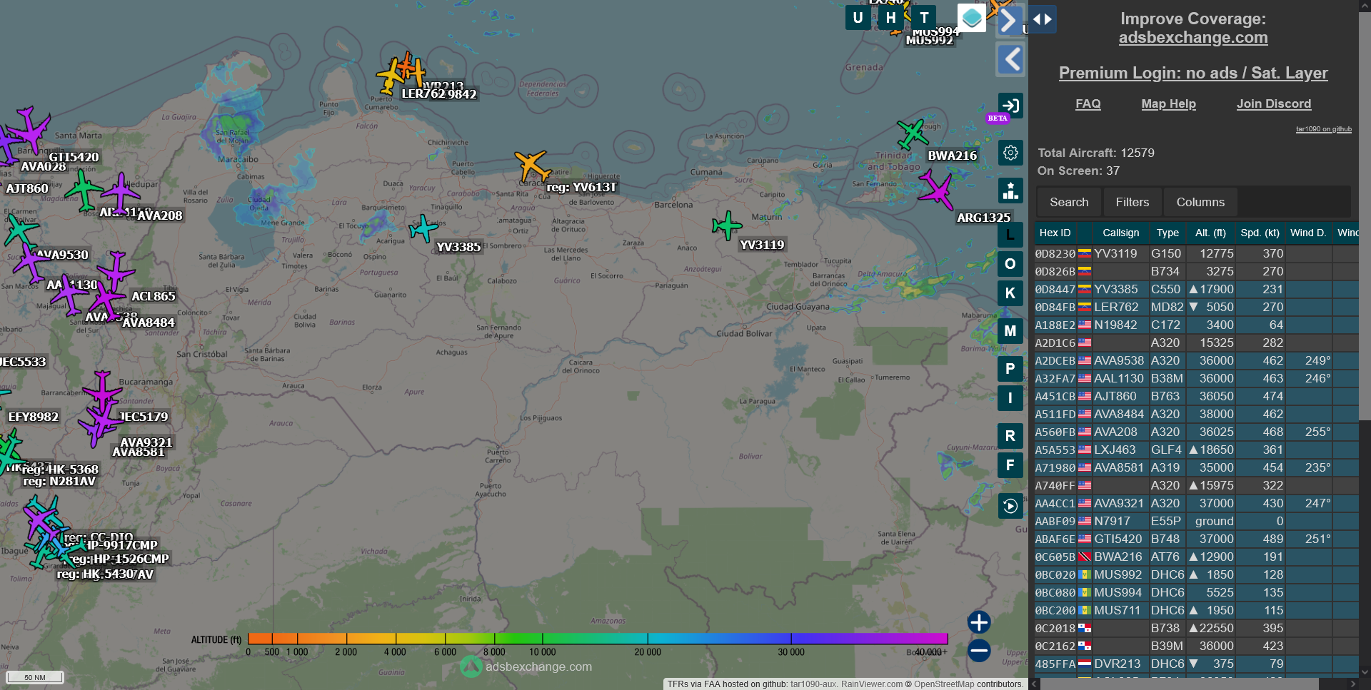The image size is (1371, 690).
Task: Sort the table by Callsign column
Action: (1120, 233)
